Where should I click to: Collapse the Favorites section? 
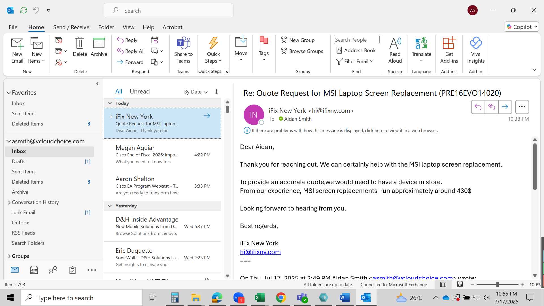(x=9, y=93)
